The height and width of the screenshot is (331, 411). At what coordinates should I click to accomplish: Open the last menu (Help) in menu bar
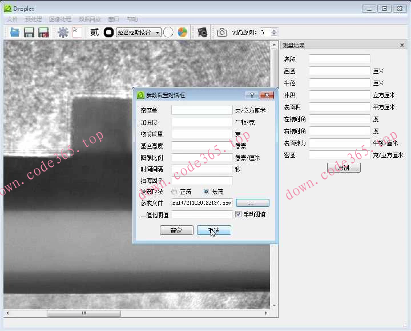tap(132, 19)
